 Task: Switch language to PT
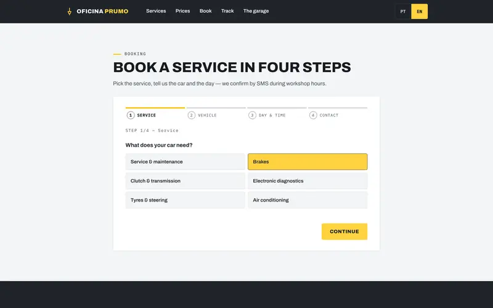coord(403,12)
